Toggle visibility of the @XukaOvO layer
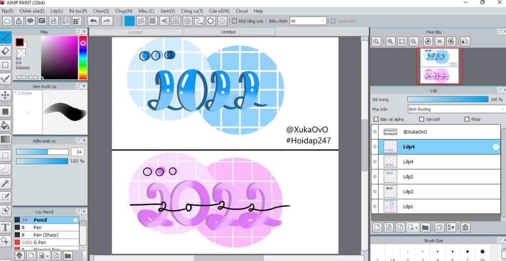Image resolution: width=506 pixels, height=261 pixels. pos(375,132)
